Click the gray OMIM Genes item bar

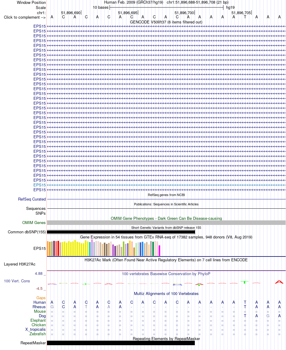click(166, 223)
